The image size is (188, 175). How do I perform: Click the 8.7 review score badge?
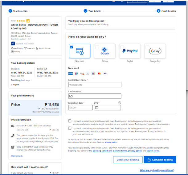tap(13, 44)
